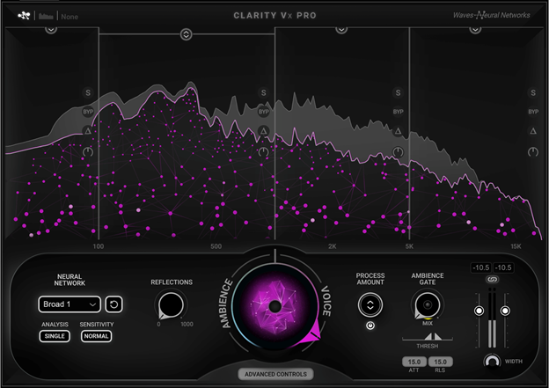549x388 pixels.
Task: Click the Reflections knob
Action: 171,305
